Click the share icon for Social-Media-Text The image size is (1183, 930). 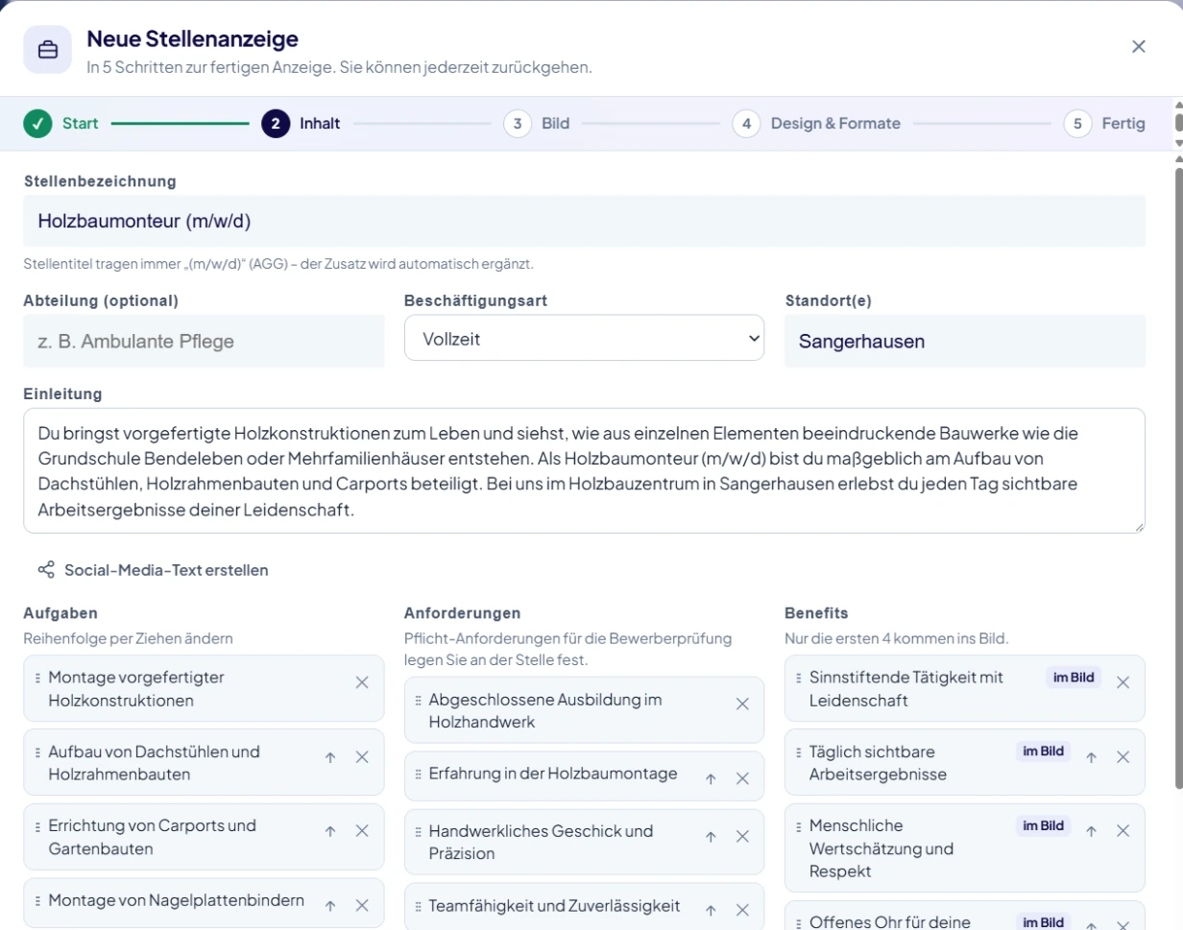(x=46, y=570)
